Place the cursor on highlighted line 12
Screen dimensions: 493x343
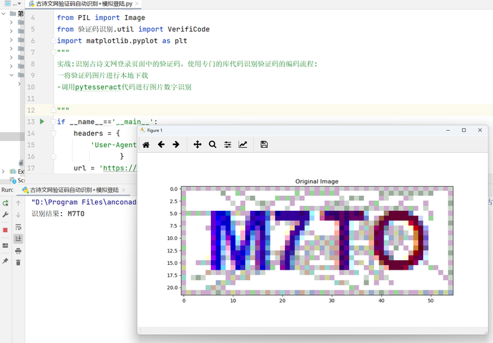click(x=273, y=110)
